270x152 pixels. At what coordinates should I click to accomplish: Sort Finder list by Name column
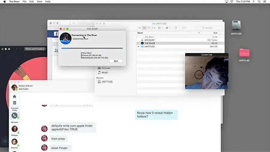tap(169, 33)
